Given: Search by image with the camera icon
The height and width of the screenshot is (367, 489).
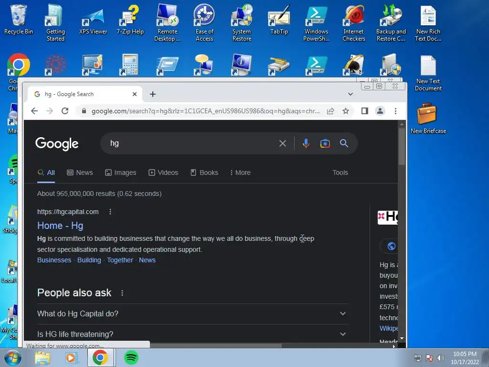Looking at the screenshot, I should tap(325, 143).
